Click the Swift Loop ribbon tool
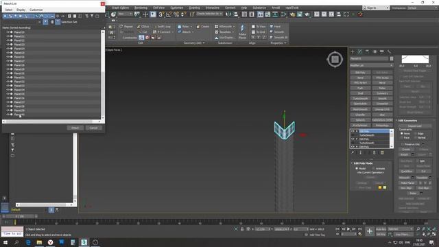439x247 pixels. (x=162, y=27)
